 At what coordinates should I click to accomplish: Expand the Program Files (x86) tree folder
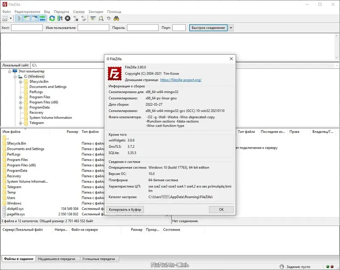tap(20, 102)
